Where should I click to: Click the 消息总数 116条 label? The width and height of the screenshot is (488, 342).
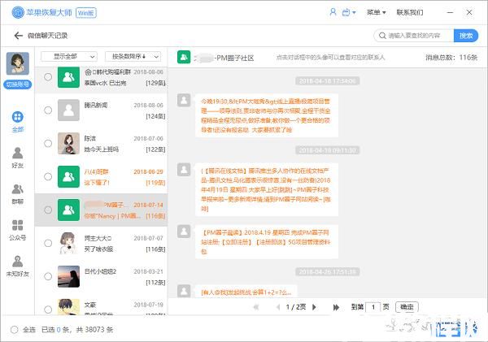click(x=451, y=58)
